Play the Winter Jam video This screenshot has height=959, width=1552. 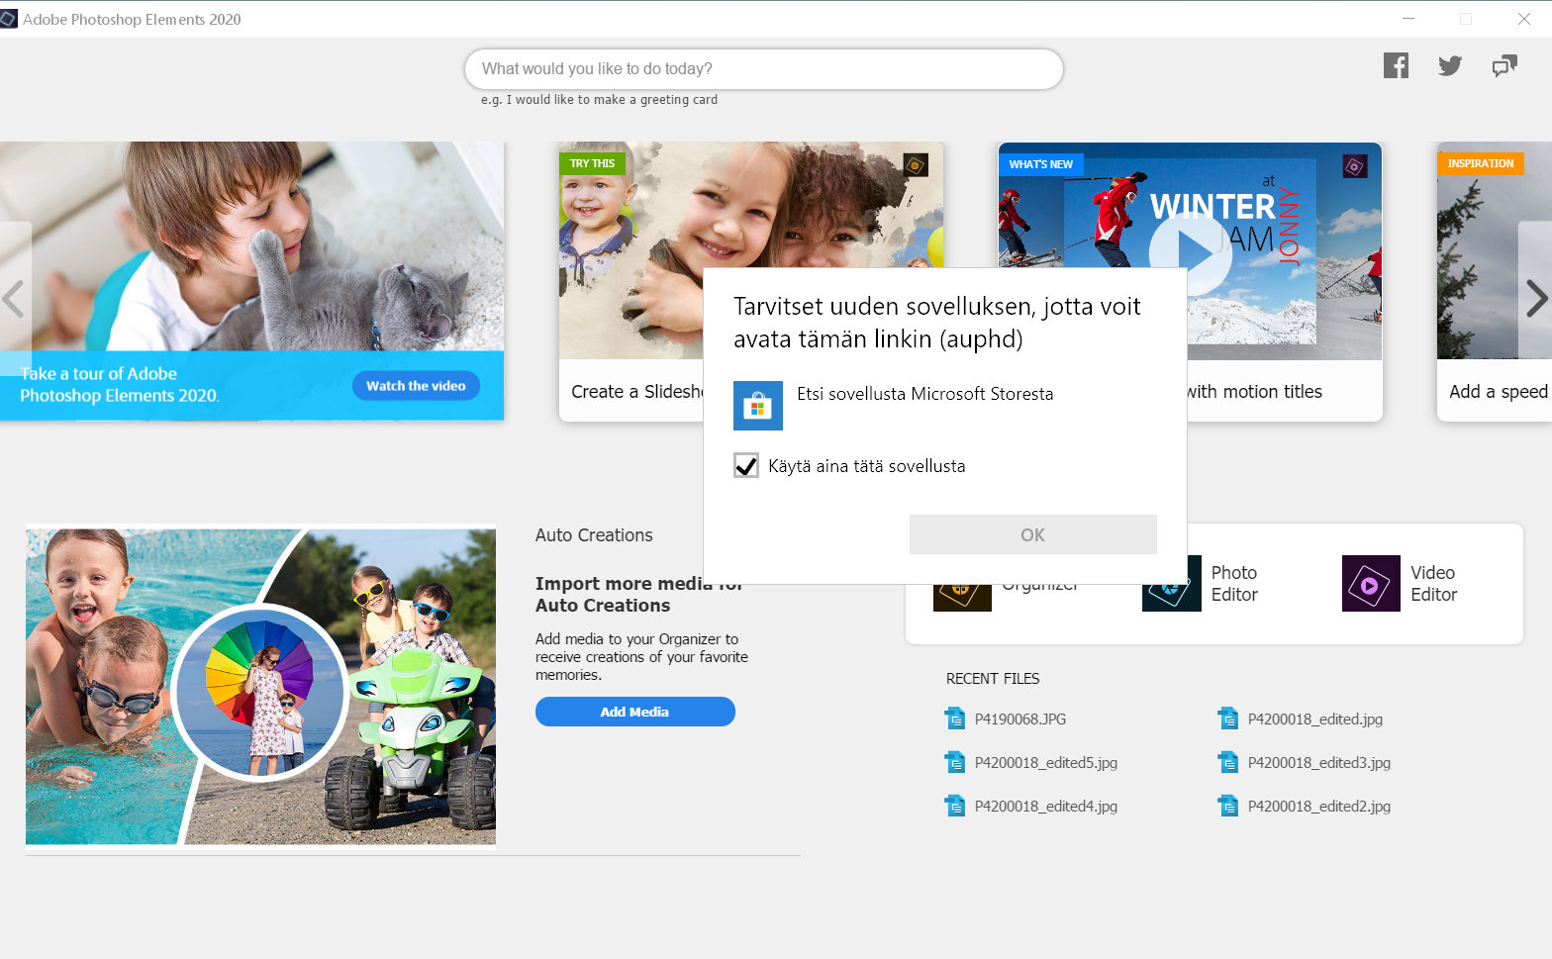click(x=1191, y=252)
